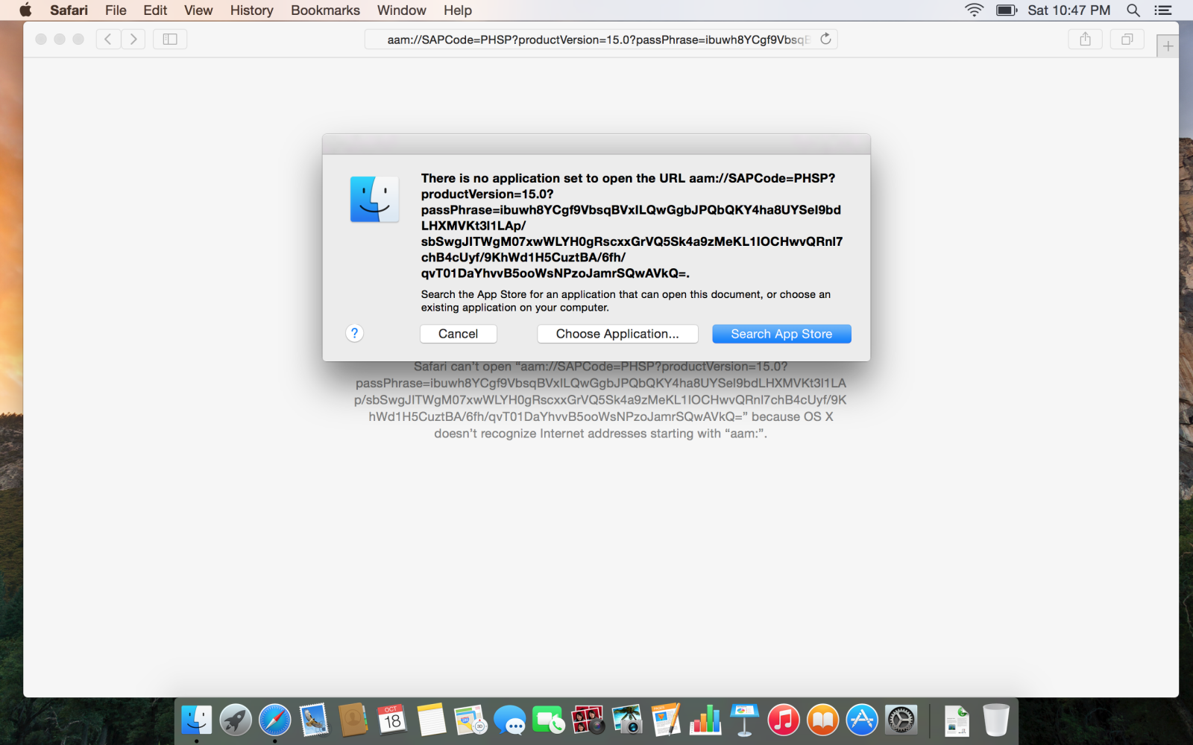Check battery status in the menu bar
Screen dimensions: 1193x745
tap(1007, 10)
